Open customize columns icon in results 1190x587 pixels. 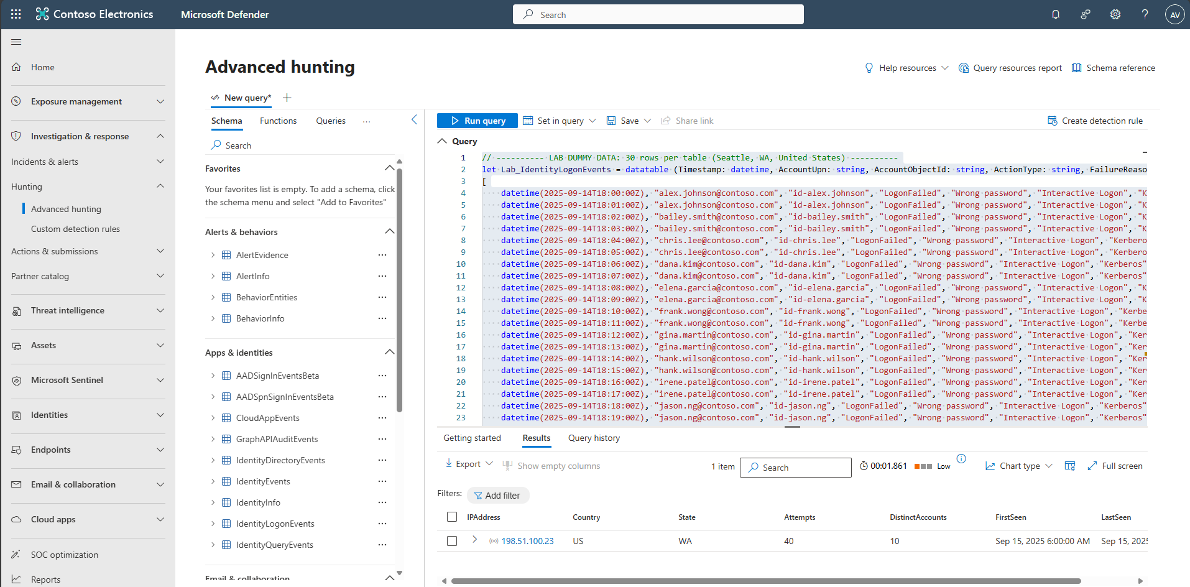[1070, 466]
